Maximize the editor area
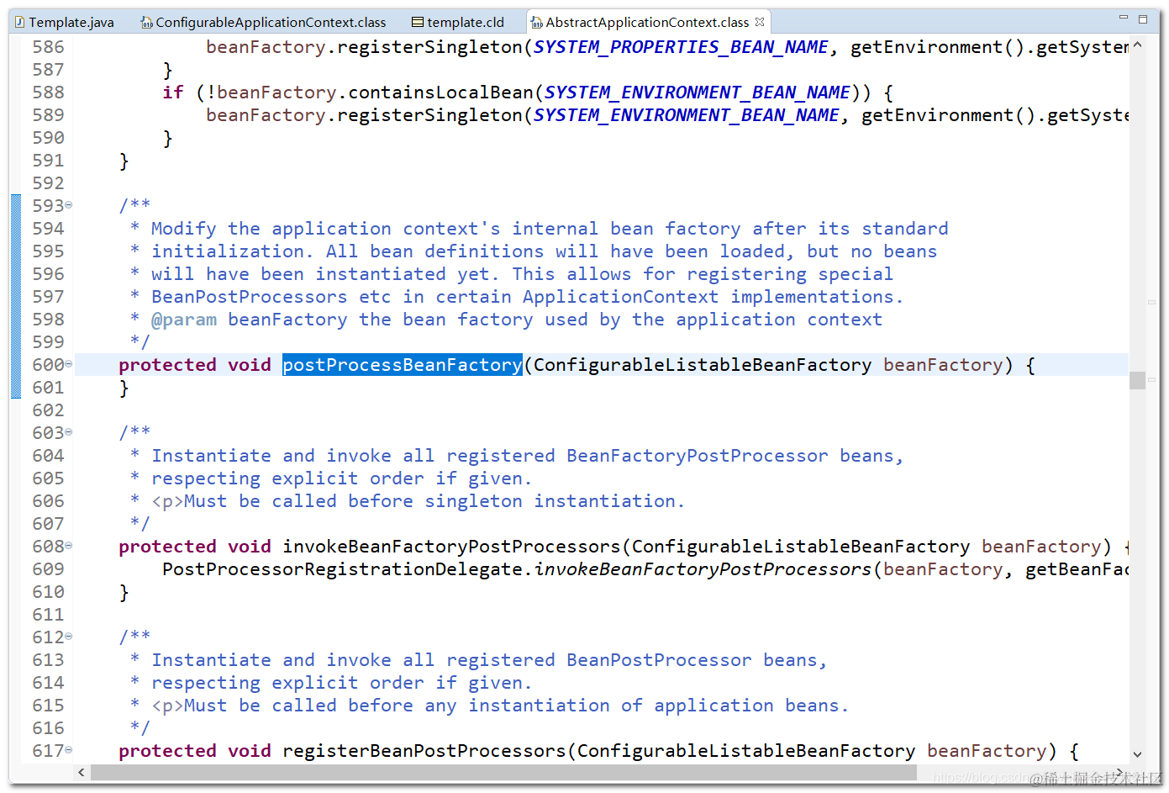This screenshot has height=793, width=1169. (x=1143, y=19)
